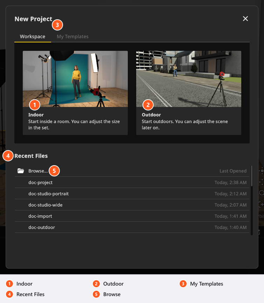The image size is (264, 303).
Task: Choose the Indoor studio preview image
Action: (x=75, y=79)
